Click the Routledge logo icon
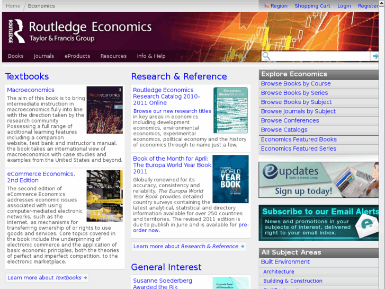Screen dimensions: 385x289 [x=17, y=31]
